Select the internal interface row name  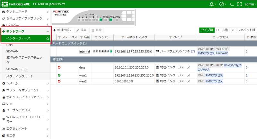pyautogui.click(x=84, y=52)
